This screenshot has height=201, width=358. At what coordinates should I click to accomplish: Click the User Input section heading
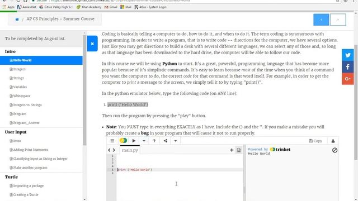[16, 132]
